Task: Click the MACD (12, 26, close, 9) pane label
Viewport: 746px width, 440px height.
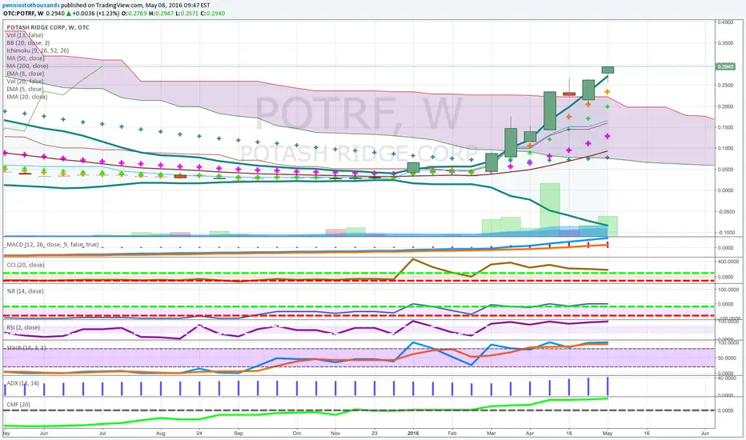Action: click(x=53, y=245)
